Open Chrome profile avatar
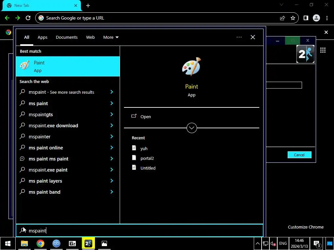The width and height of the screenshot is (334, 250). tap(316, 18)
